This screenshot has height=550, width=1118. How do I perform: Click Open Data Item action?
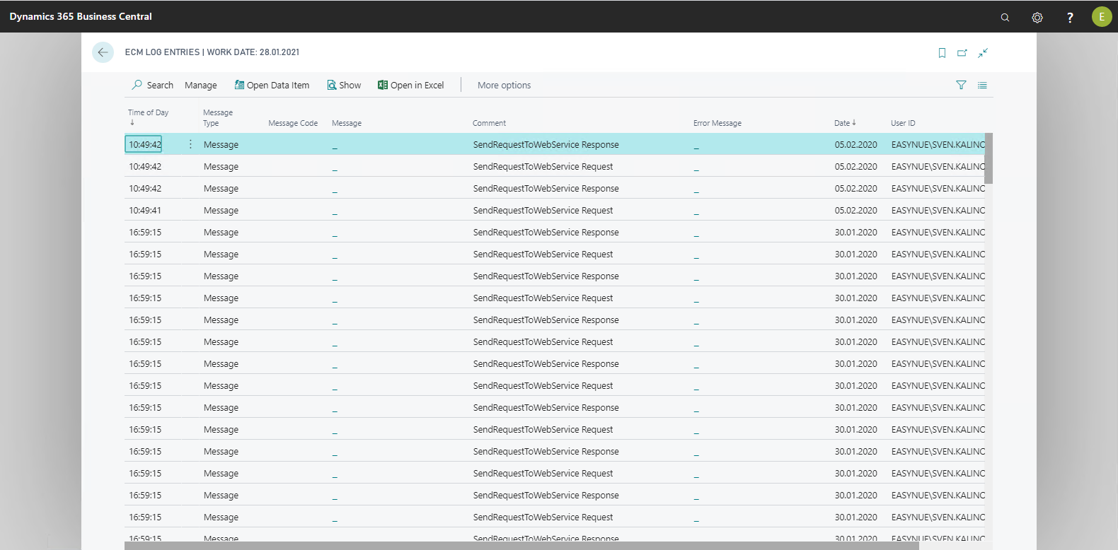[x=272, y=86]
